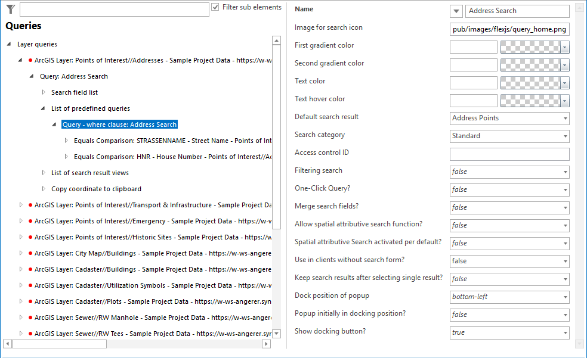Click the scroll-up arrow of the queries tree
Viewport: 587px width, 358px height.
tap(276, 41)
